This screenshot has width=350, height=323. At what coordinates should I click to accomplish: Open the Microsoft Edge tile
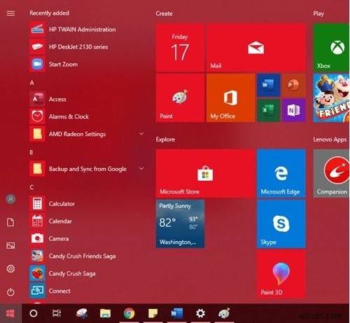(x=281, y=174)
